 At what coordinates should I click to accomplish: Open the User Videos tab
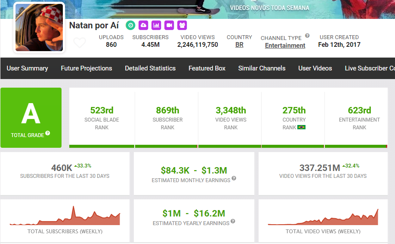[x=315, y=68]
